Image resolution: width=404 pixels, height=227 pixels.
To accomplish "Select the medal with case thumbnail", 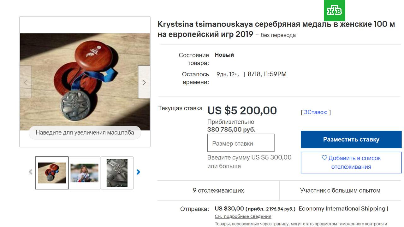I will [52, 173].
